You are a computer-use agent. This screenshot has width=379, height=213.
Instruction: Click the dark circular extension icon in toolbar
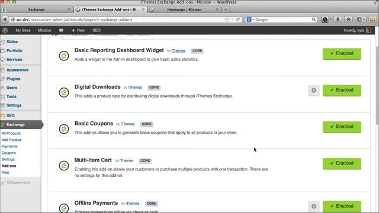pyautogui.click(x=325, y=20)
